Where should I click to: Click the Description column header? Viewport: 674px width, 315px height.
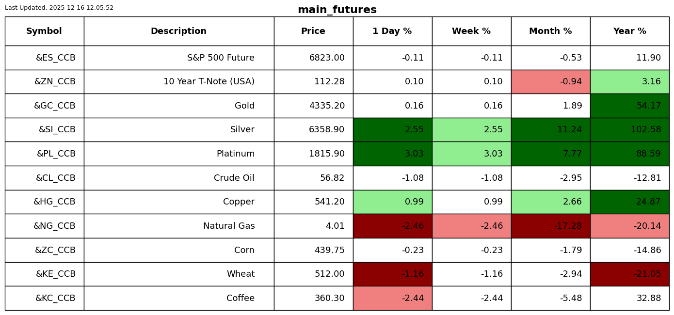178,31
